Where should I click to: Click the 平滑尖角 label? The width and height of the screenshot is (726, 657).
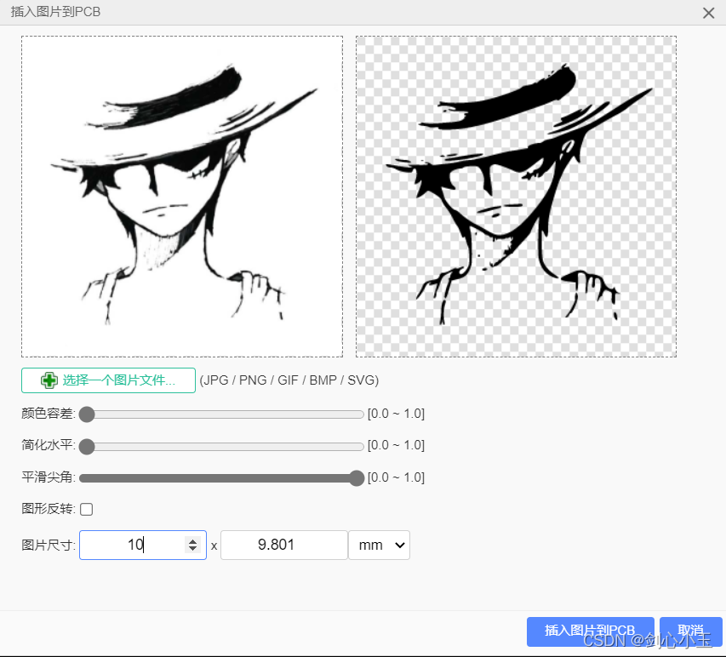49,477
